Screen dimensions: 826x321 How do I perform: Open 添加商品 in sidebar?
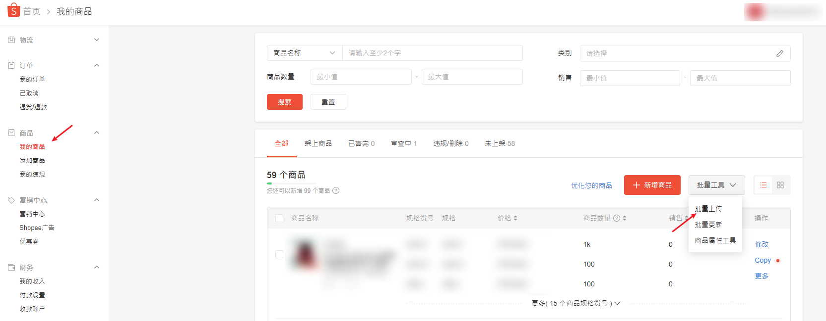point(32,160)
